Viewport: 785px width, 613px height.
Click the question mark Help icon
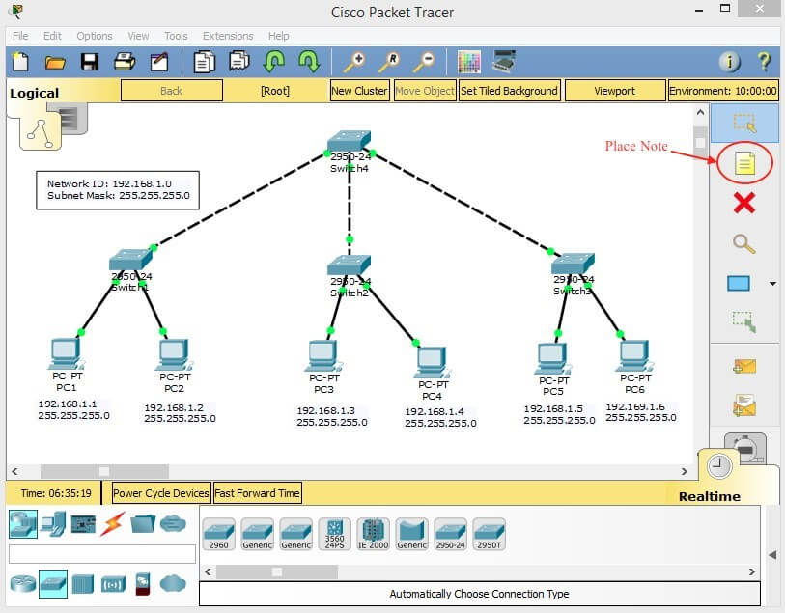[x=764, y=62]
